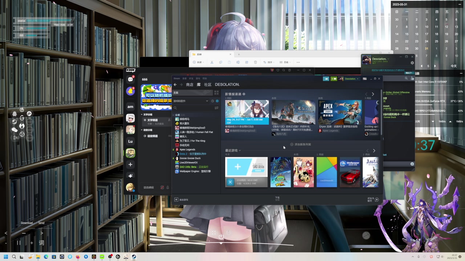Click 今天 today in calendar widget

(454, 66)
